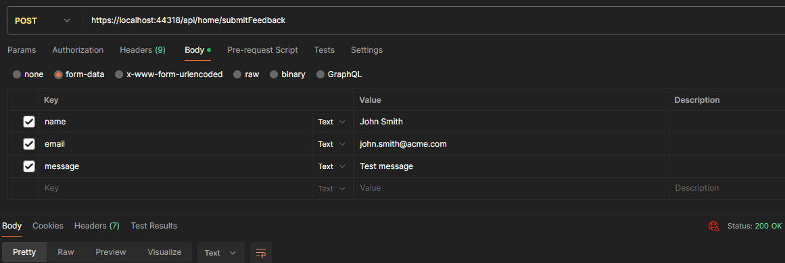Screen dimensions: 785x263
Task: Switch to Raw response view
Action: point(66,252)
